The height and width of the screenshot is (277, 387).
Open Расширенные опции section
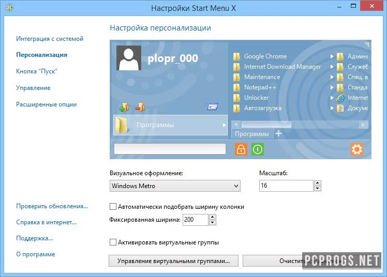tap(46, 104)
